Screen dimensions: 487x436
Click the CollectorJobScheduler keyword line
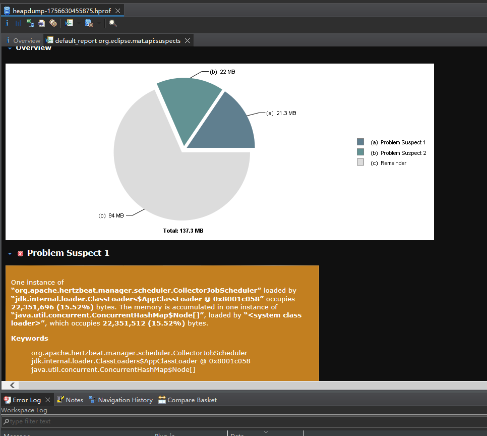tap(139, 353)
